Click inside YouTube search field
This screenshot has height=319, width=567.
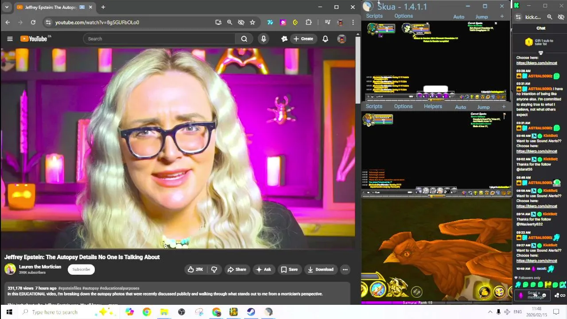coord(159,39)
